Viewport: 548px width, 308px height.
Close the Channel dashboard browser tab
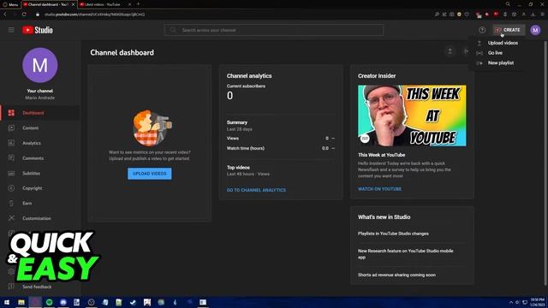[73, 4]
